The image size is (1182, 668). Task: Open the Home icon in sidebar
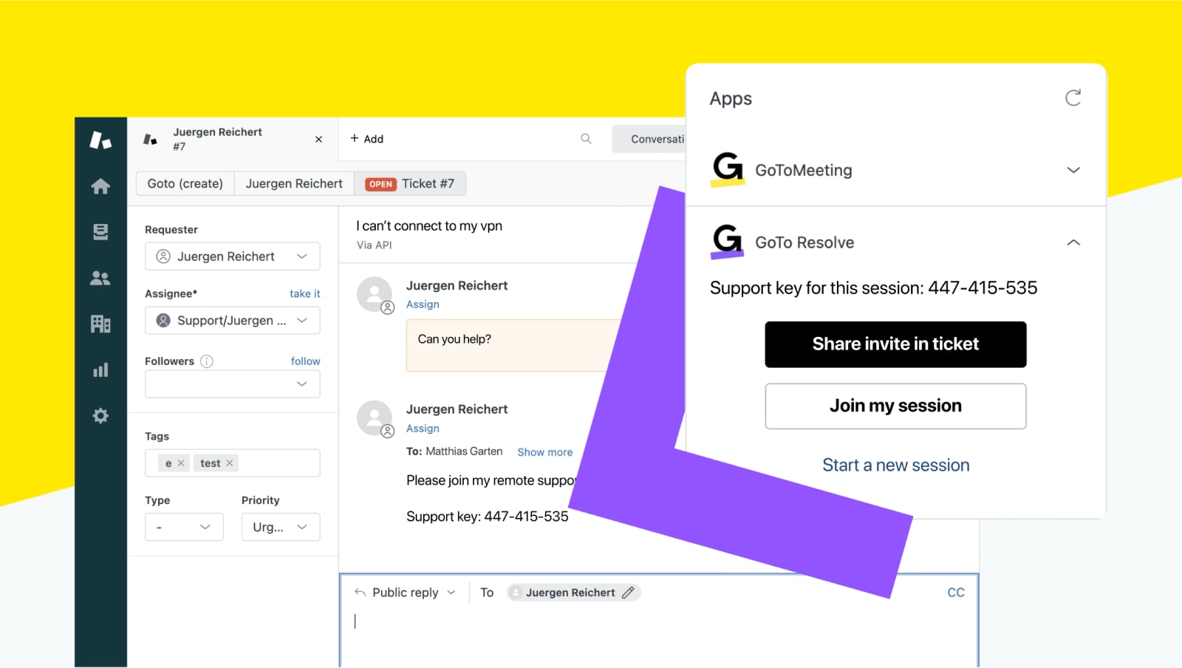(x=100, y=186)
